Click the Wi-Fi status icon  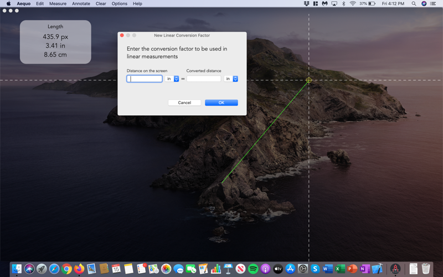(353, 3)
